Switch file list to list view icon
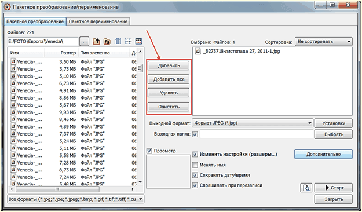This screenshot has width=362, height=212. [128, 41]
